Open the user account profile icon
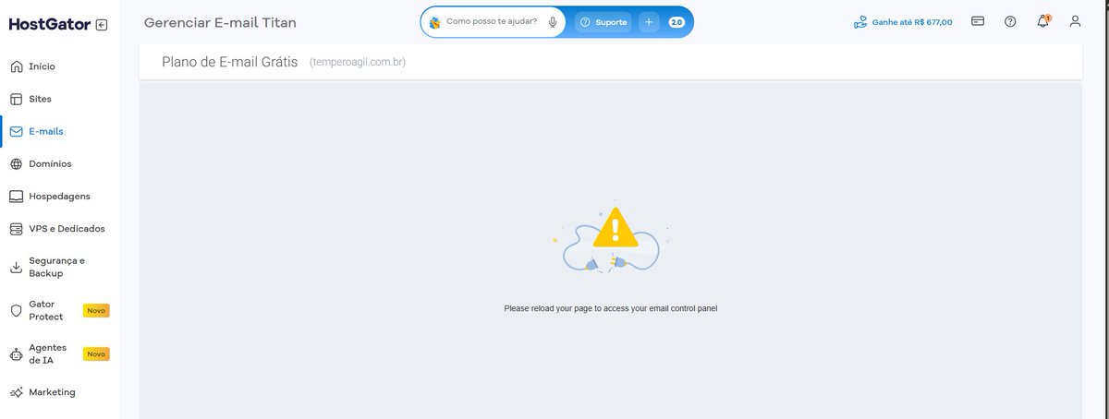Screen dimensions: 1109x419 (x=1075, y=21)
